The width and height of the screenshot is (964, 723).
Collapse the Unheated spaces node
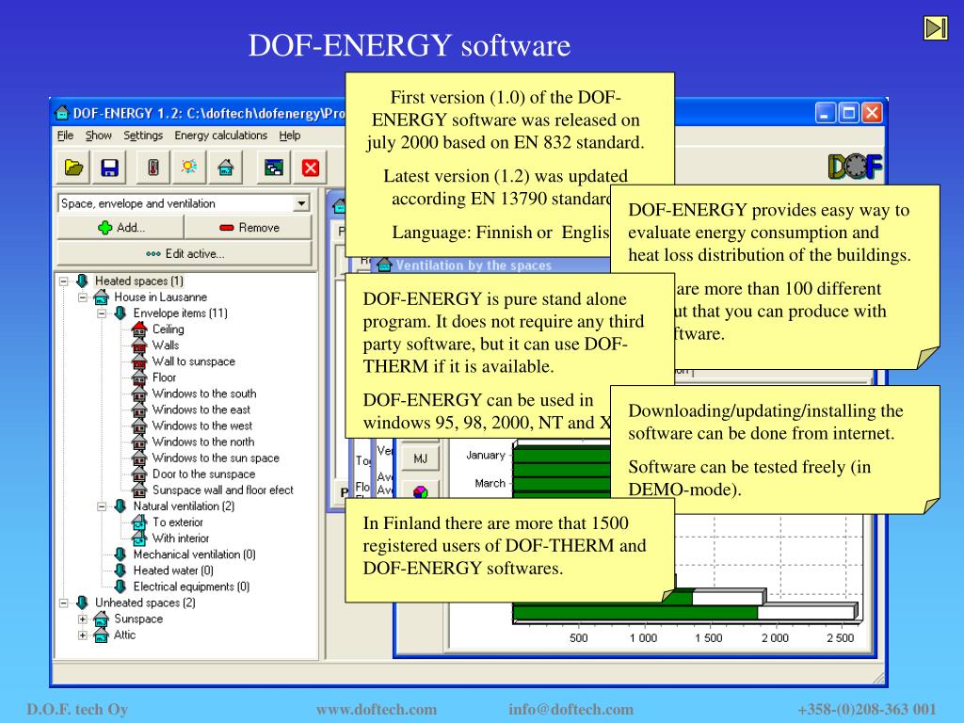click(x=63, y=603)
